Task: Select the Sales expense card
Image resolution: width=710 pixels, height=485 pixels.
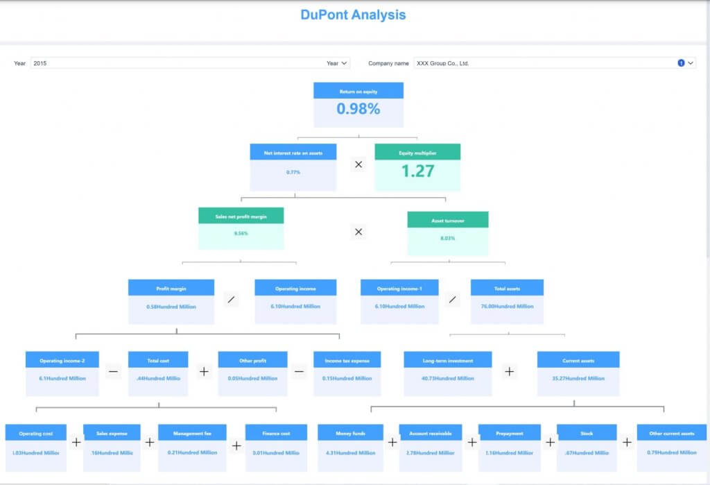Action: (112, 448)
